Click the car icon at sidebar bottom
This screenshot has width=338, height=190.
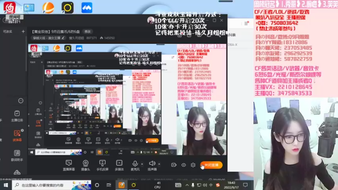pyautogui.click(x=17, y=172)
